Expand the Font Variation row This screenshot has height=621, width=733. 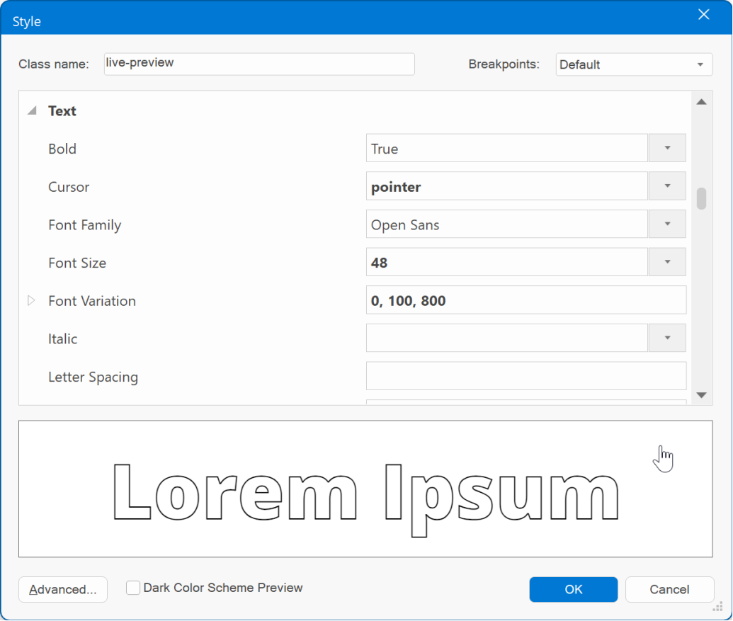click(31, 301)
